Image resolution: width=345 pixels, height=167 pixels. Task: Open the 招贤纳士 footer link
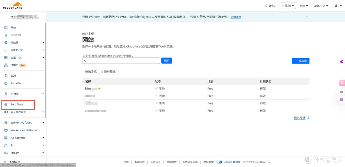[156, 162]
